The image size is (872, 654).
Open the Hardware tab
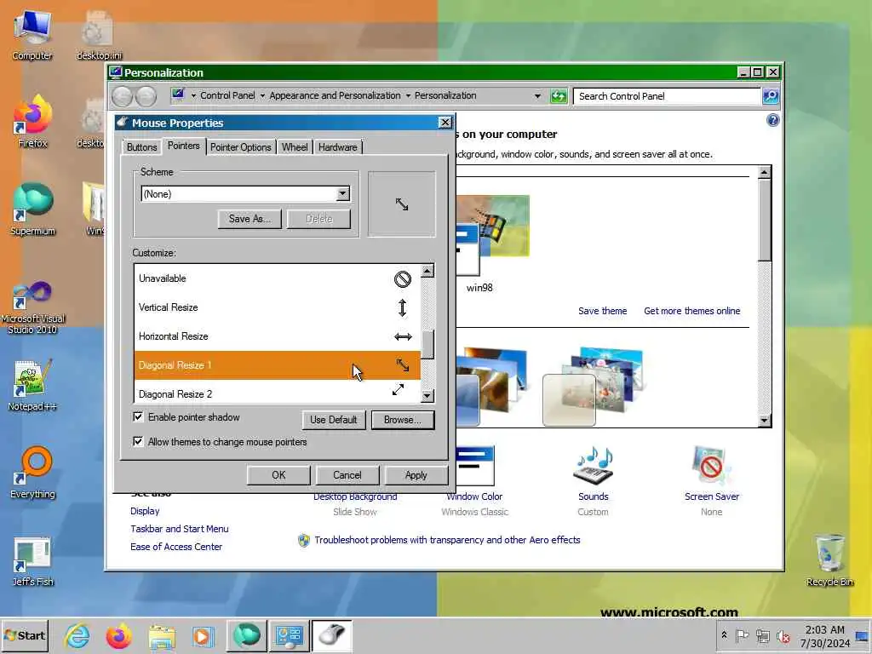[x=337, y=147]
